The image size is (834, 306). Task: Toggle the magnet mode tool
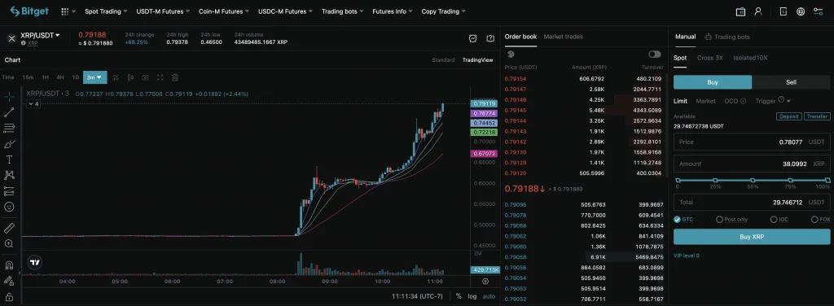click(x=9, y=265)
